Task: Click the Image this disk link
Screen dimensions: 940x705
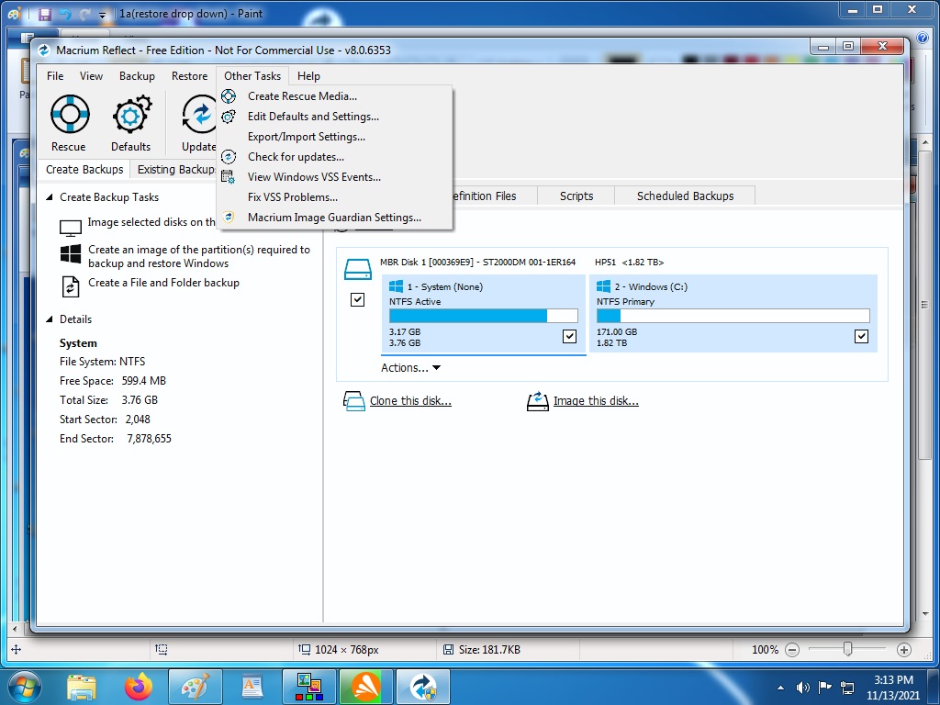Action: [596, 400]
